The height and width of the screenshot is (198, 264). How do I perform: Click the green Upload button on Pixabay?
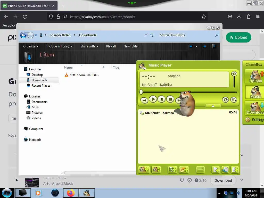[238, 37]
